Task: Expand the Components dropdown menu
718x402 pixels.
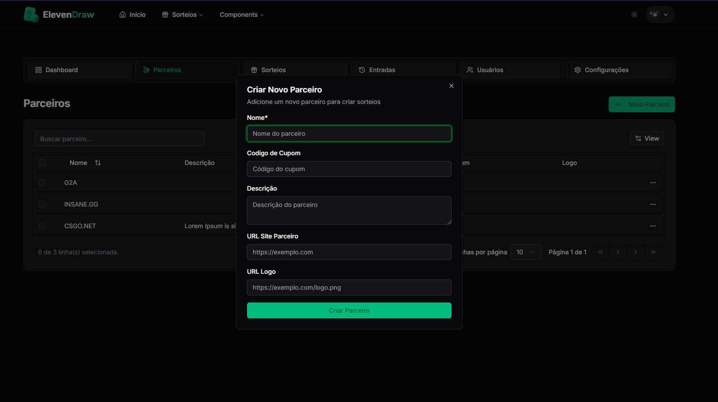Action: tap(241, 14)
